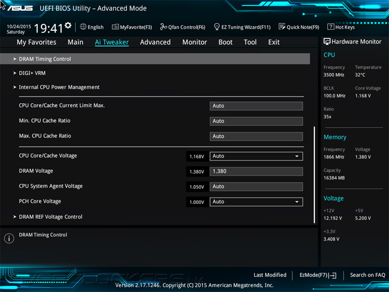389x292 pixels.
Task: Click Min. CPU Cache Ratio field
Action: (256, 121)
